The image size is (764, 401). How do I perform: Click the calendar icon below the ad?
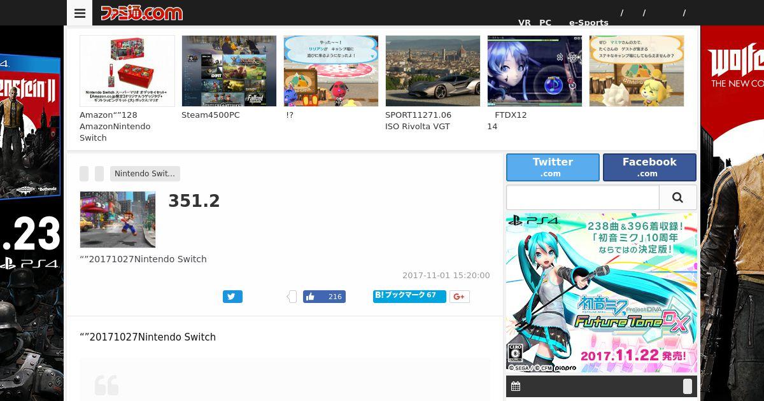point(516,386)
